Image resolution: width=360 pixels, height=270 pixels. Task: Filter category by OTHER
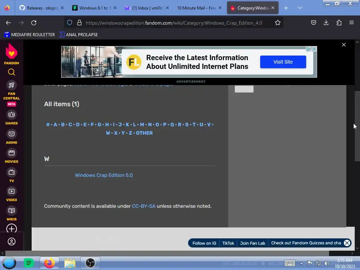click(x=144, y=133)
